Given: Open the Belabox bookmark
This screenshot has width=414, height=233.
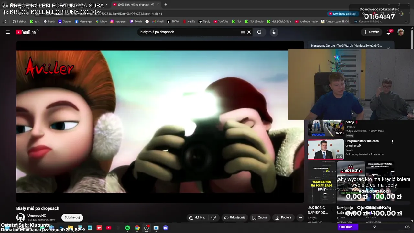Looking at the screenshot, I should point(19,21).
